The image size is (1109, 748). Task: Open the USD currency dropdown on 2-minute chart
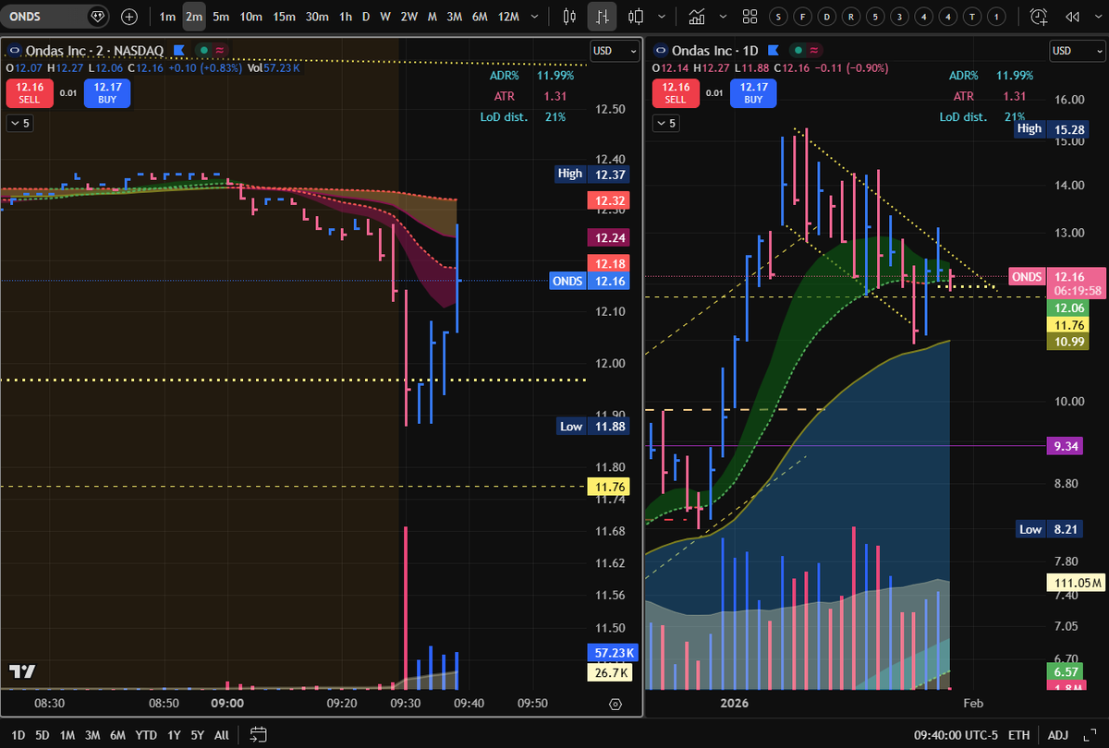pos(614,51)
